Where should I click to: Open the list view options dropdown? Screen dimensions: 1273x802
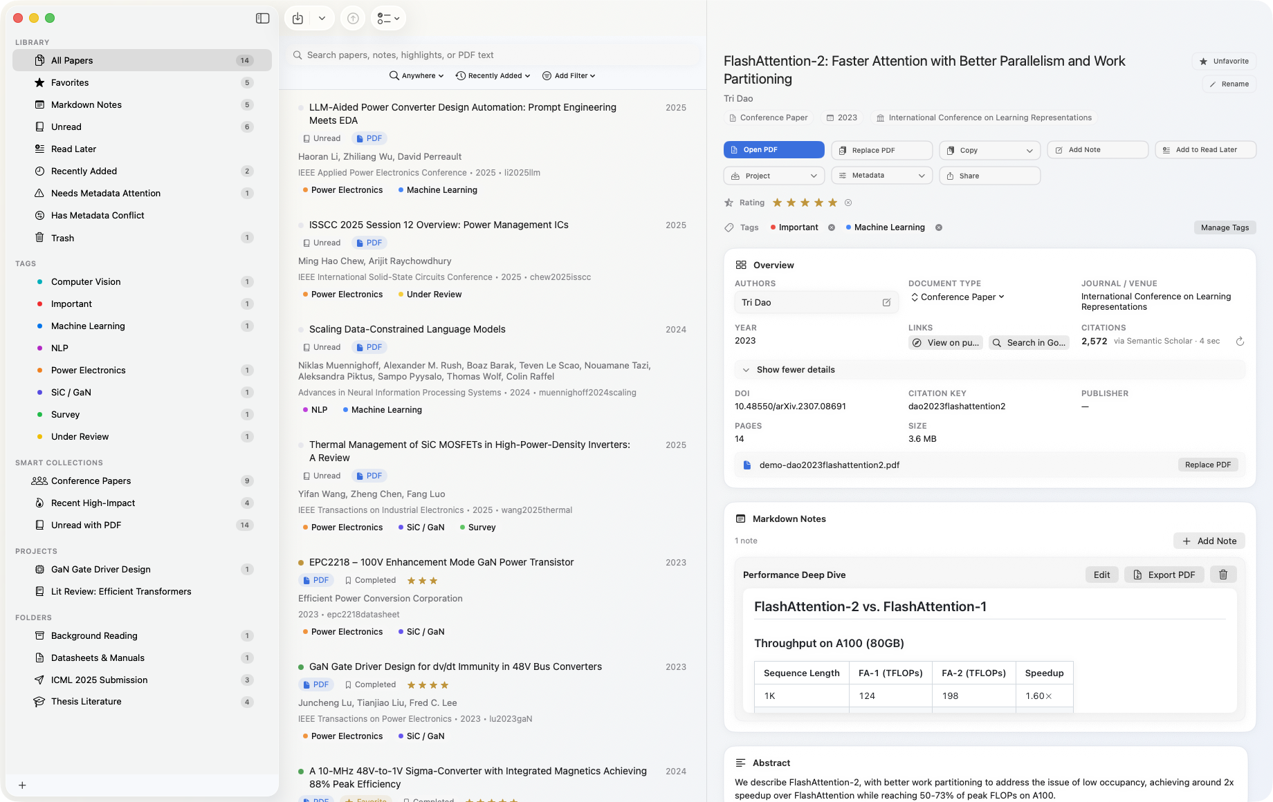[x=388, y=19]
